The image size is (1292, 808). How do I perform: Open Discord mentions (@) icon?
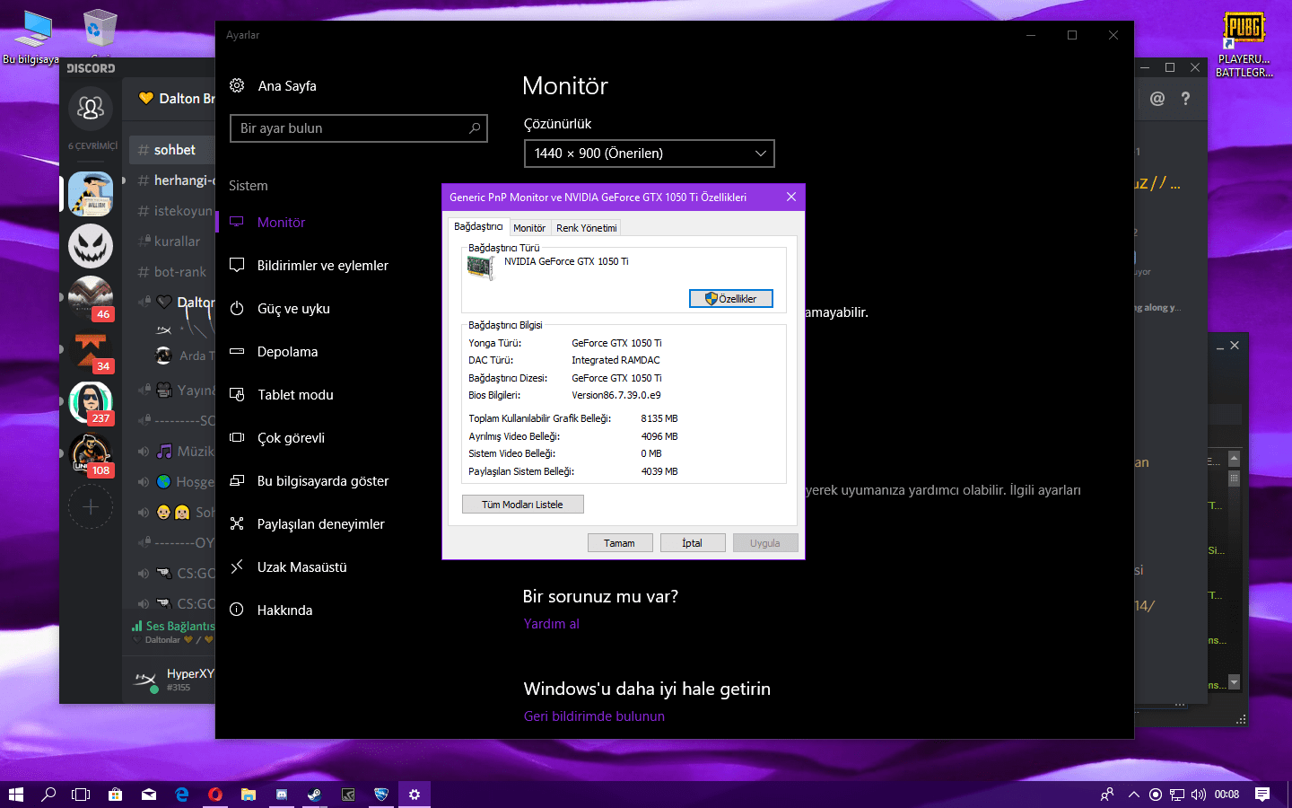point(1157,99)
